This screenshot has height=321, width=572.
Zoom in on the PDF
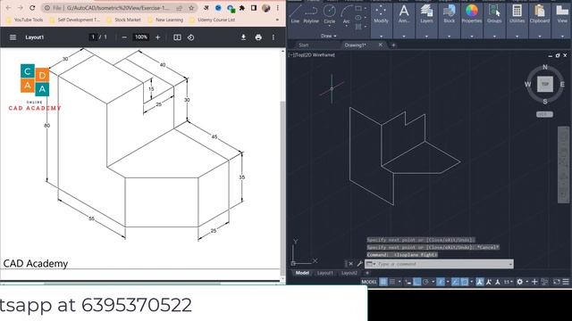pos(157,37)
